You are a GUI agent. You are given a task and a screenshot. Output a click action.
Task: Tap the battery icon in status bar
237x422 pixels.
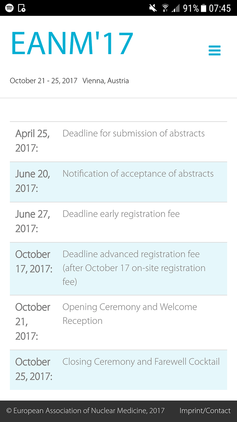[x=204, y=8]
